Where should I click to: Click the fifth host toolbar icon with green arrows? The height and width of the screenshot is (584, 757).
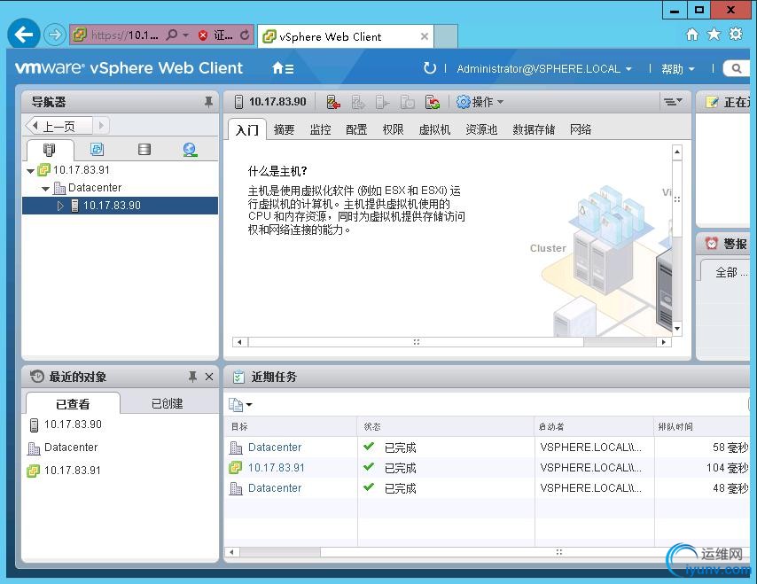click(x=432, y=102)
